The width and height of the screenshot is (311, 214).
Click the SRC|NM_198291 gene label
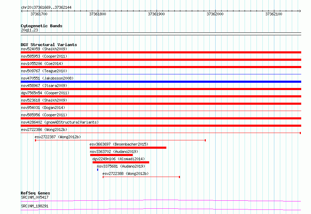[35, 206]
